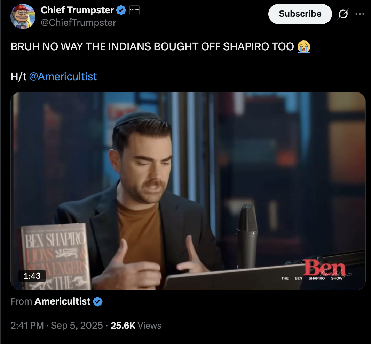Click the verified badge next to Americultist

pos(98,301)
